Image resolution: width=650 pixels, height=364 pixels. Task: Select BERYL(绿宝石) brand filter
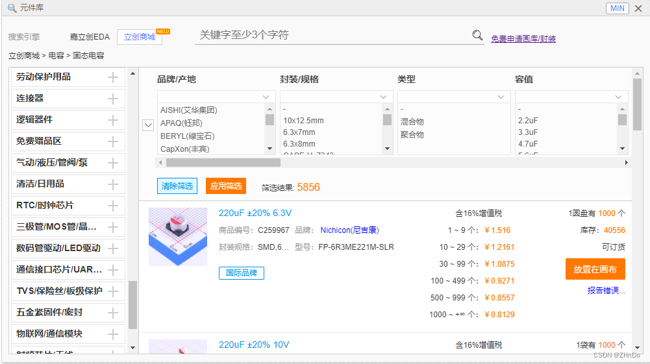click(188, 136)
